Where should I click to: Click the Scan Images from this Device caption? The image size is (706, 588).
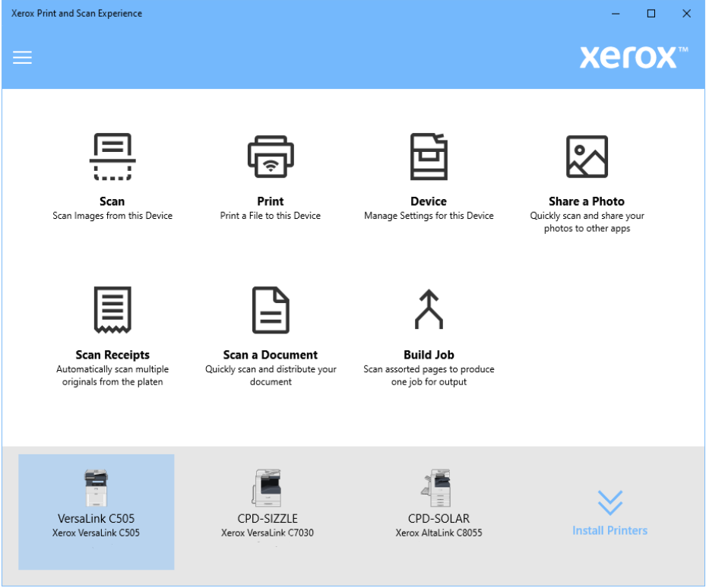[x=112, y=215]
